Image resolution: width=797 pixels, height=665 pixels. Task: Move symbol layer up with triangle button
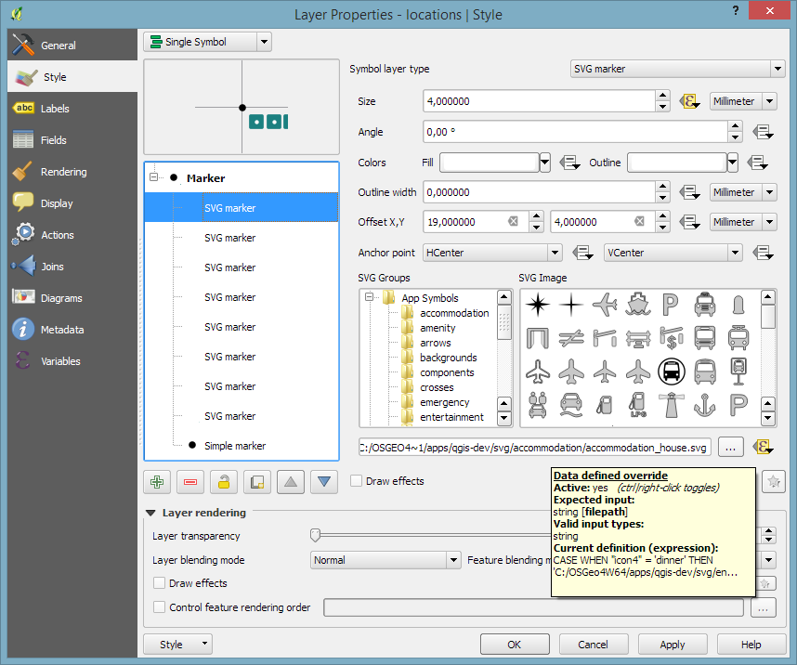291,482
